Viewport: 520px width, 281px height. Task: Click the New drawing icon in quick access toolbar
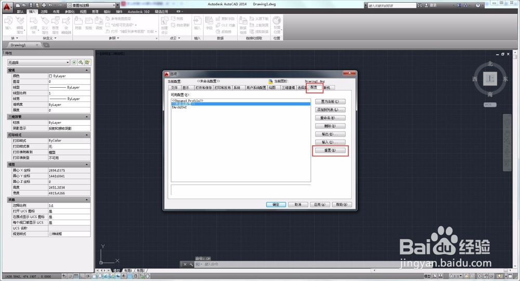pos(18,5)
